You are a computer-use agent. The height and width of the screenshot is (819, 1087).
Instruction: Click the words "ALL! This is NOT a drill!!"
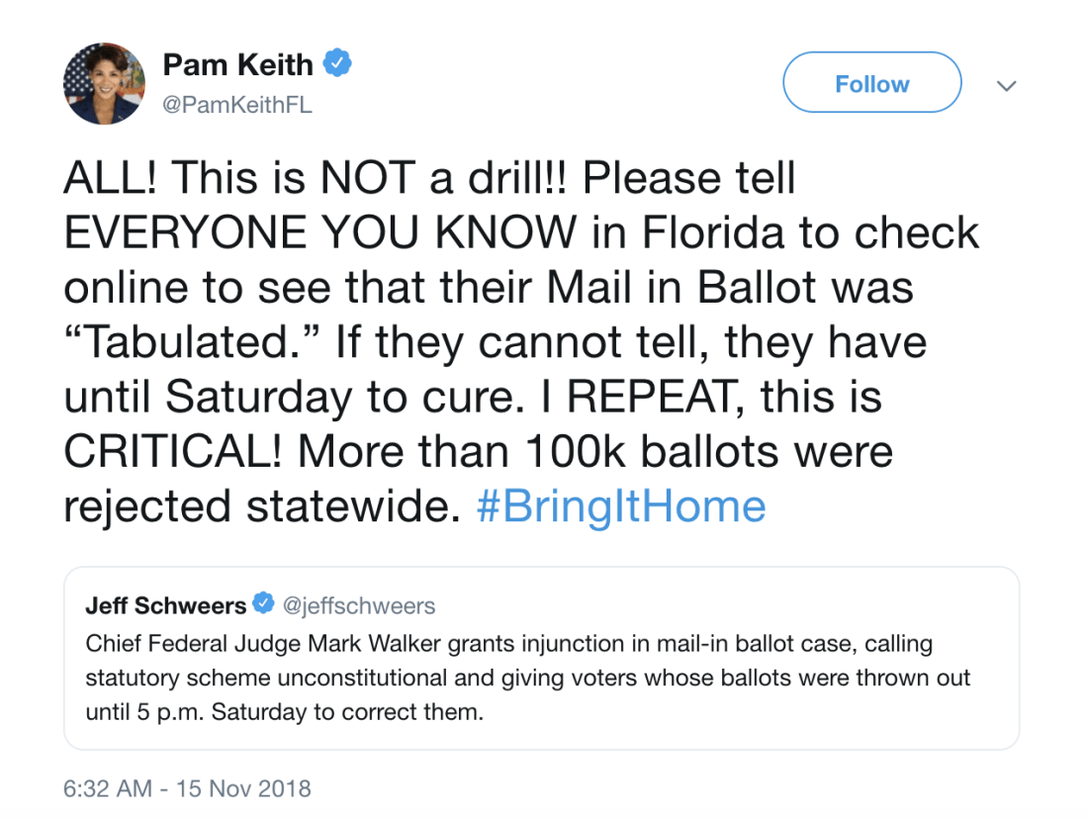tap(317, 179)
